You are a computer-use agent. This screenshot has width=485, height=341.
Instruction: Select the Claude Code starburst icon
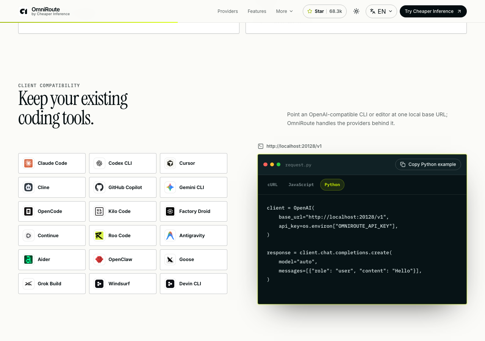(x=28, y=163)
